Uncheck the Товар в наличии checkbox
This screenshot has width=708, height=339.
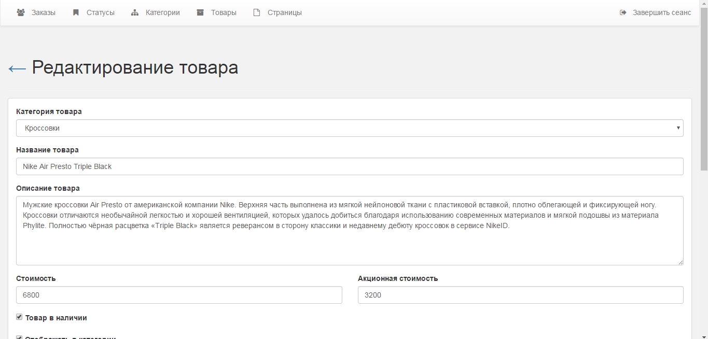19,317
